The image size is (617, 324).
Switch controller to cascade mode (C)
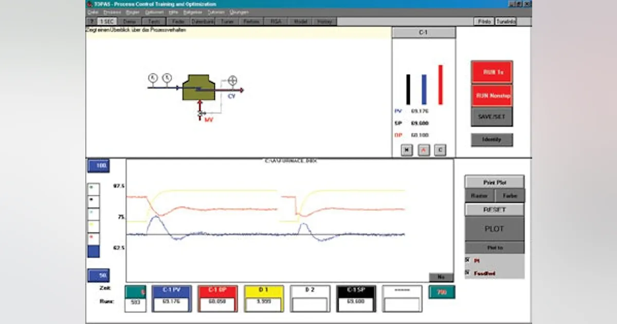click(x=440, y=150)
